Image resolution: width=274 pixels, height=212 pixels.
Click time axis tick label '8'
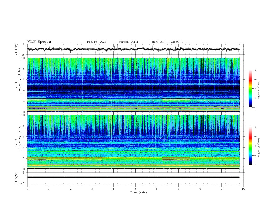[200, 189]
